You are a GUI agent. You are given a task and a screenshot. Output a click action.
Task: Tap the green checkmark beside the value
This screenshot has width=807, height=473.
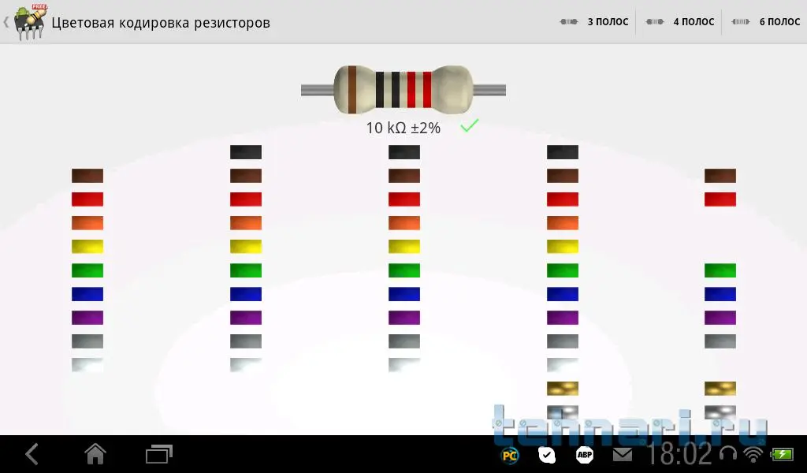pyautogui.click(x=470, y=125)
